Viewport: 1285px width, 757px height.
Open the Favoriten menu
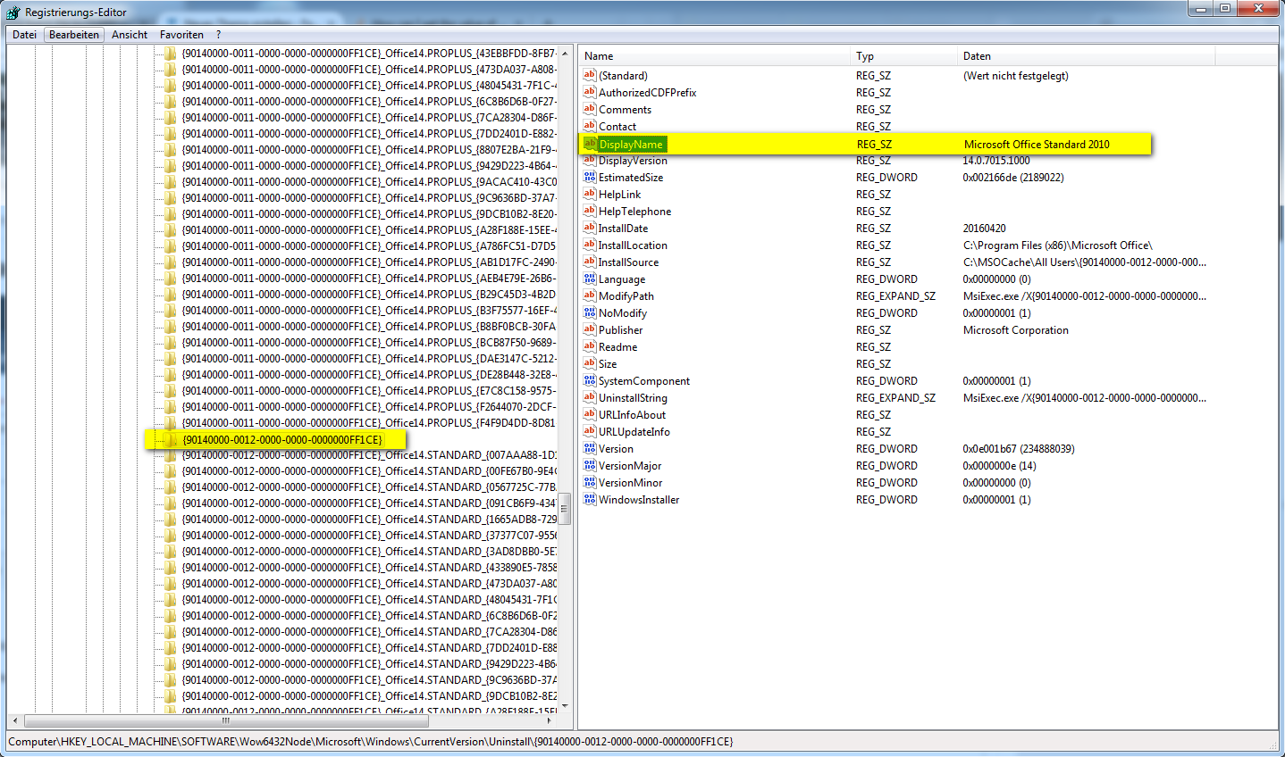point(181,35)
